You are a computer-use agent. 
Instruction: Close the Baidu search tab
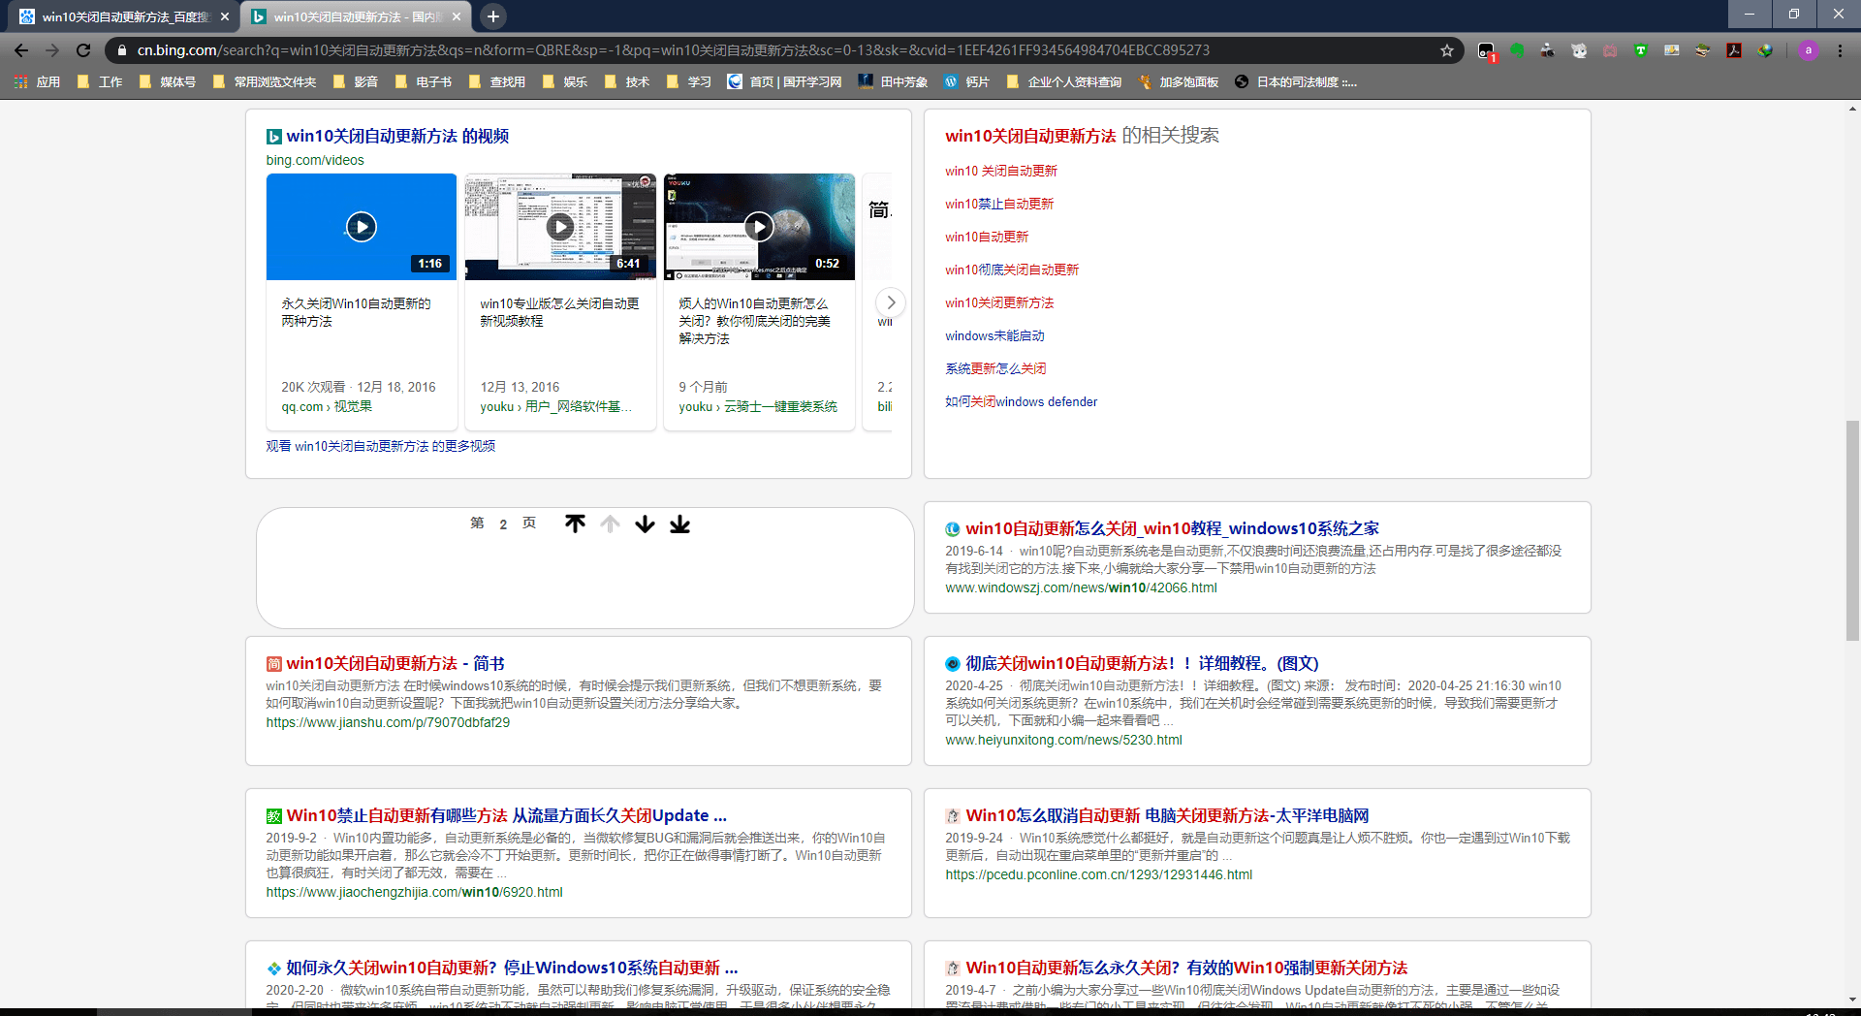(225, 16)
